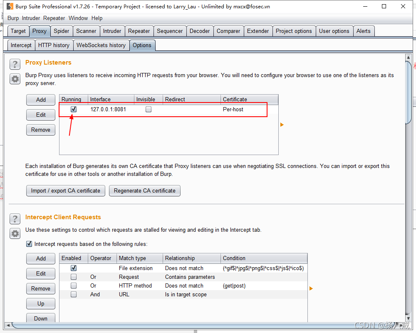Image resolution: width=416 pixels, height=333 pixels.
Task: Click the vertical scrollbar up arrow
Action: click(409, 57)
